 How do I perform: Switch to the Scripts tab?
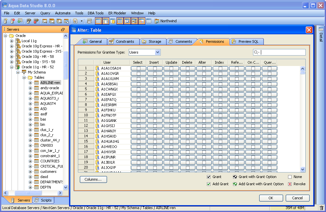click(43, 200)
